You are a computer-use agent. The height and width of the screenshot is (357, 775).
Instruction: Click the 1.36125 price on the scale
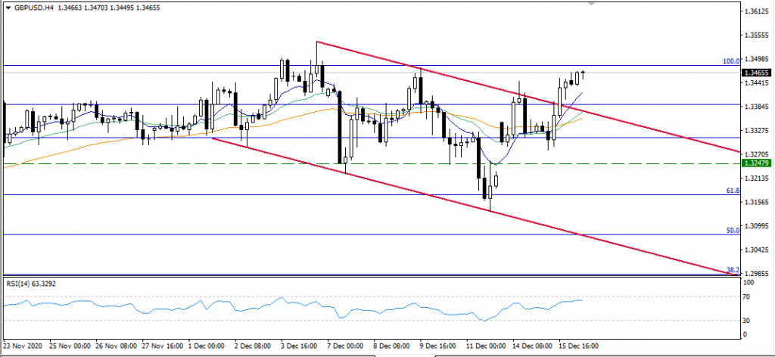tap(757, 12)
